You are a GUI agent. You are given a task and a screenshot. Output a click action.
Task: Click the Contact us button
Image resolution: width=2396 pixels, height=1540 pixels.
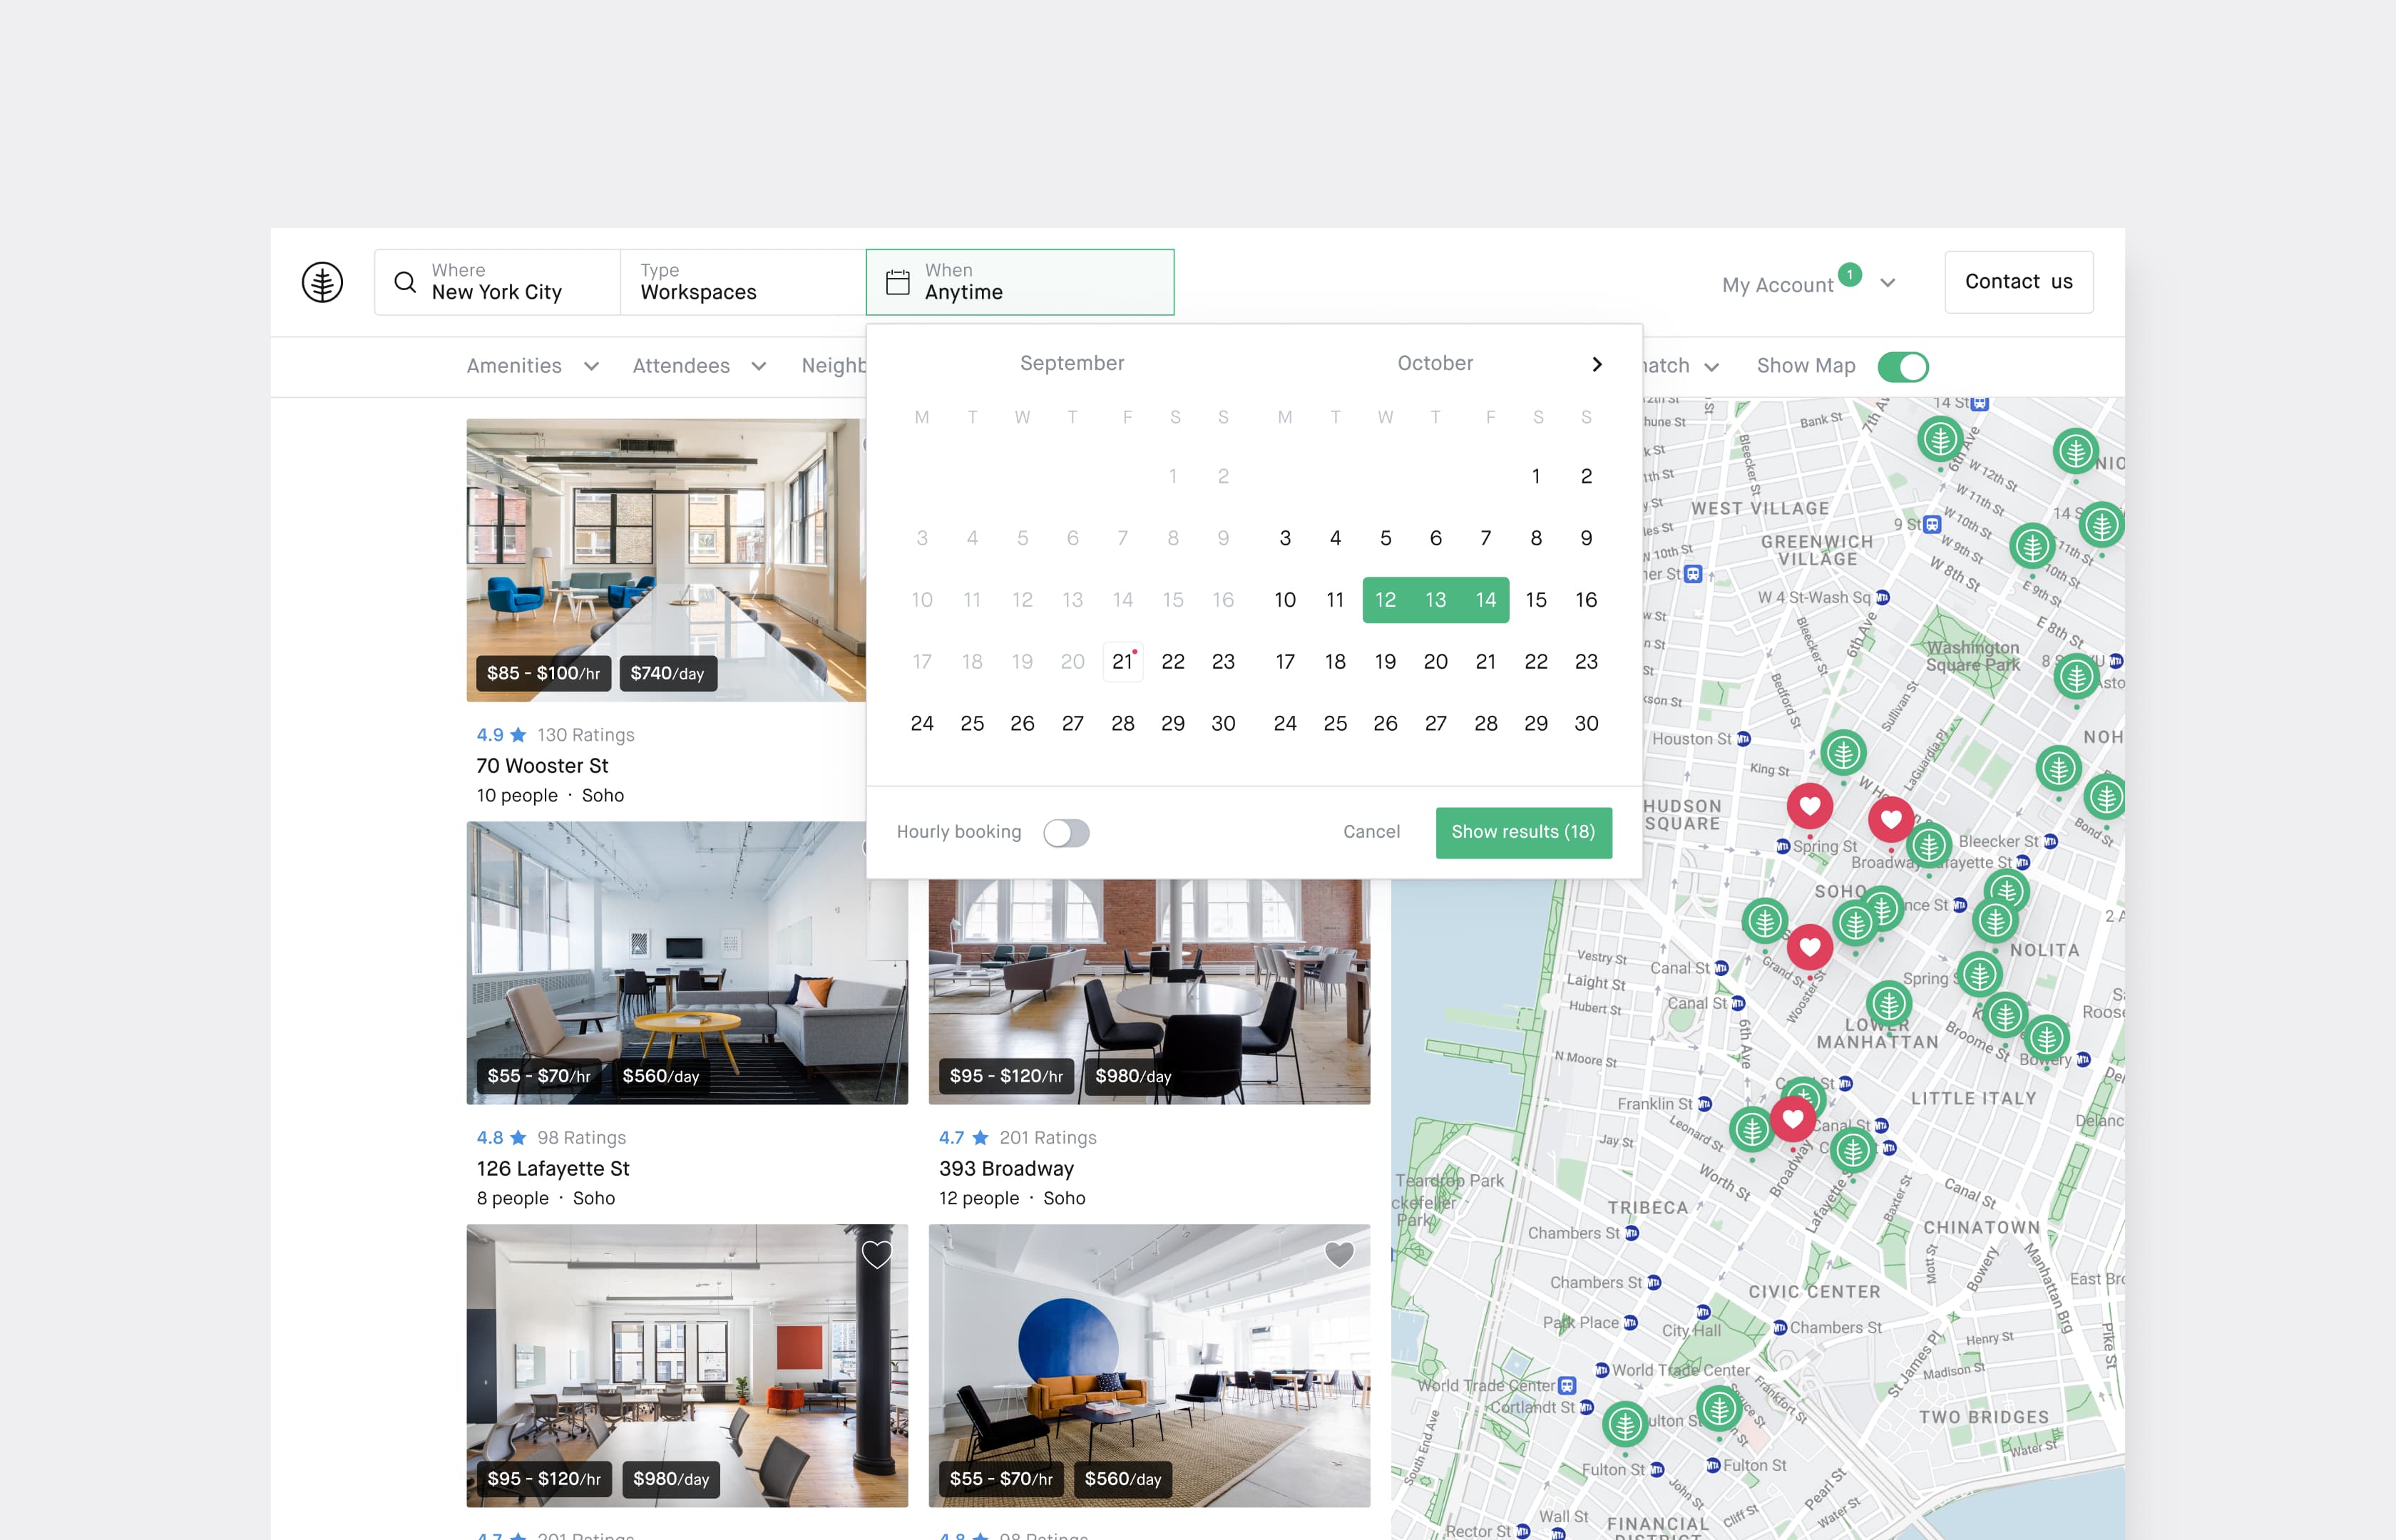point(2018,282)
